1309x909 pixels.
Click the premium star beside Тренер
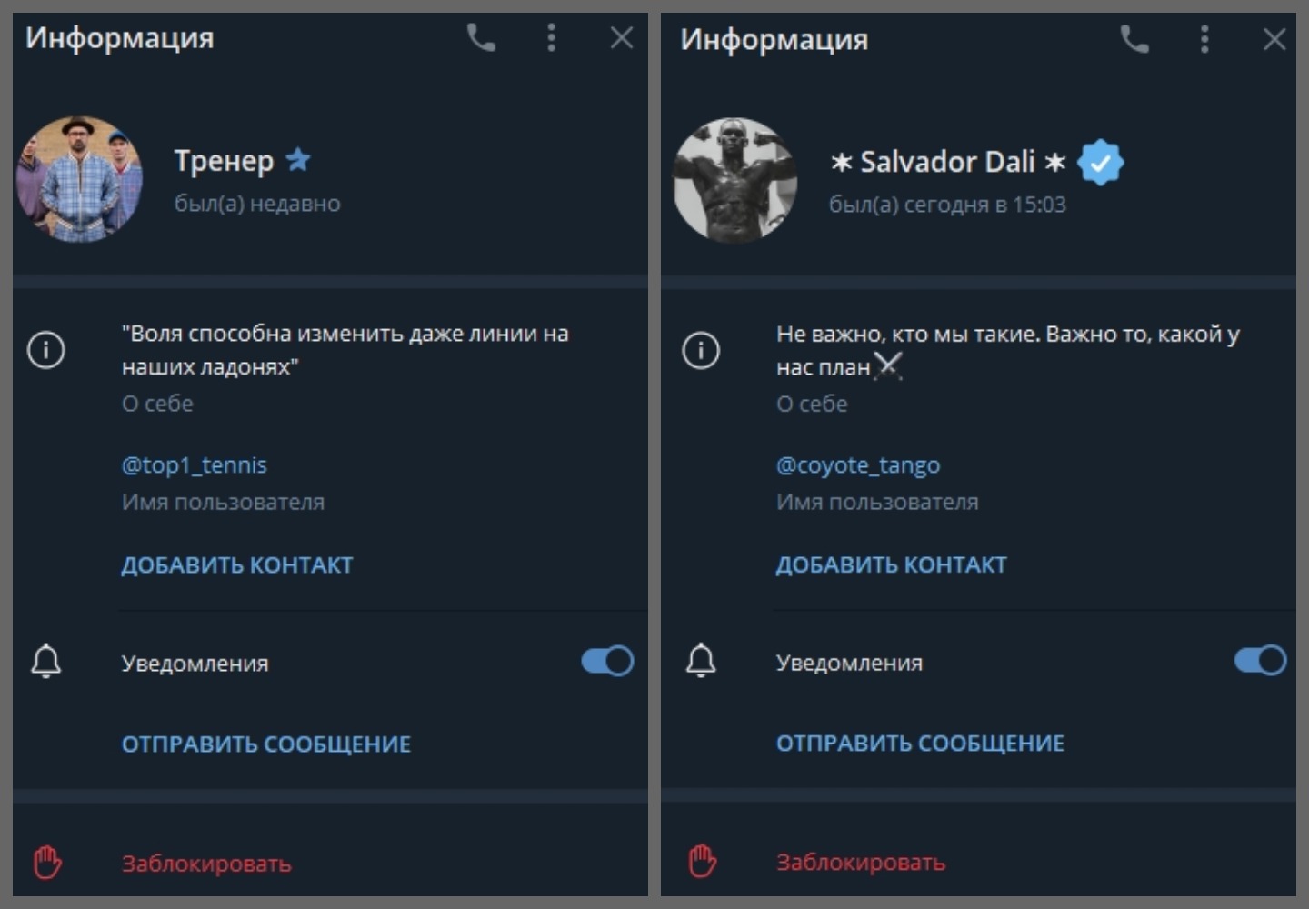click(x=298, y=160)
